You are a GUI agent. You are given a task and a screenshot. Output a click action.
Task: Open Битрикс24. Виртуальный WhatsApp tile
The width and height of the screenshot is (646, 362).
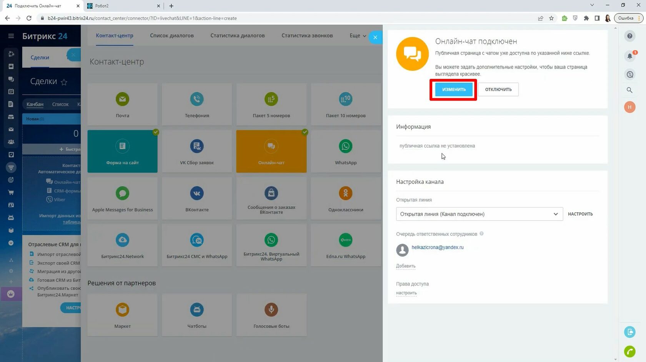(x=271, y=245)
